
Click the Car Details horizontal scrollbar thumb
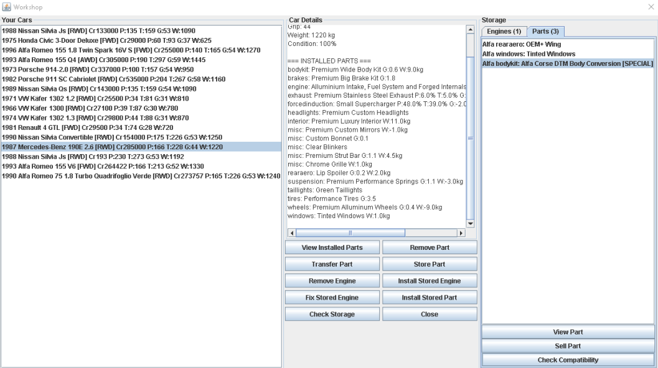pos(350,232)
